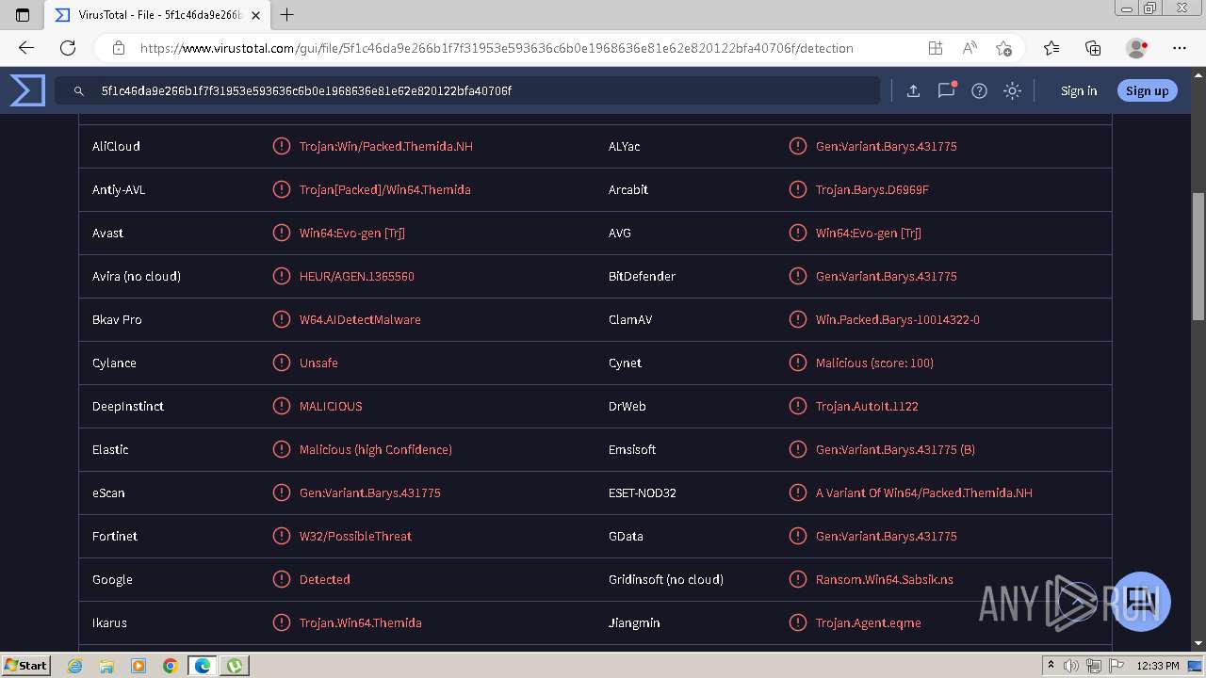Click the alert icon beside AliCloud detection
This screenshot has width=1206, height=678.
tap(281, 146)
